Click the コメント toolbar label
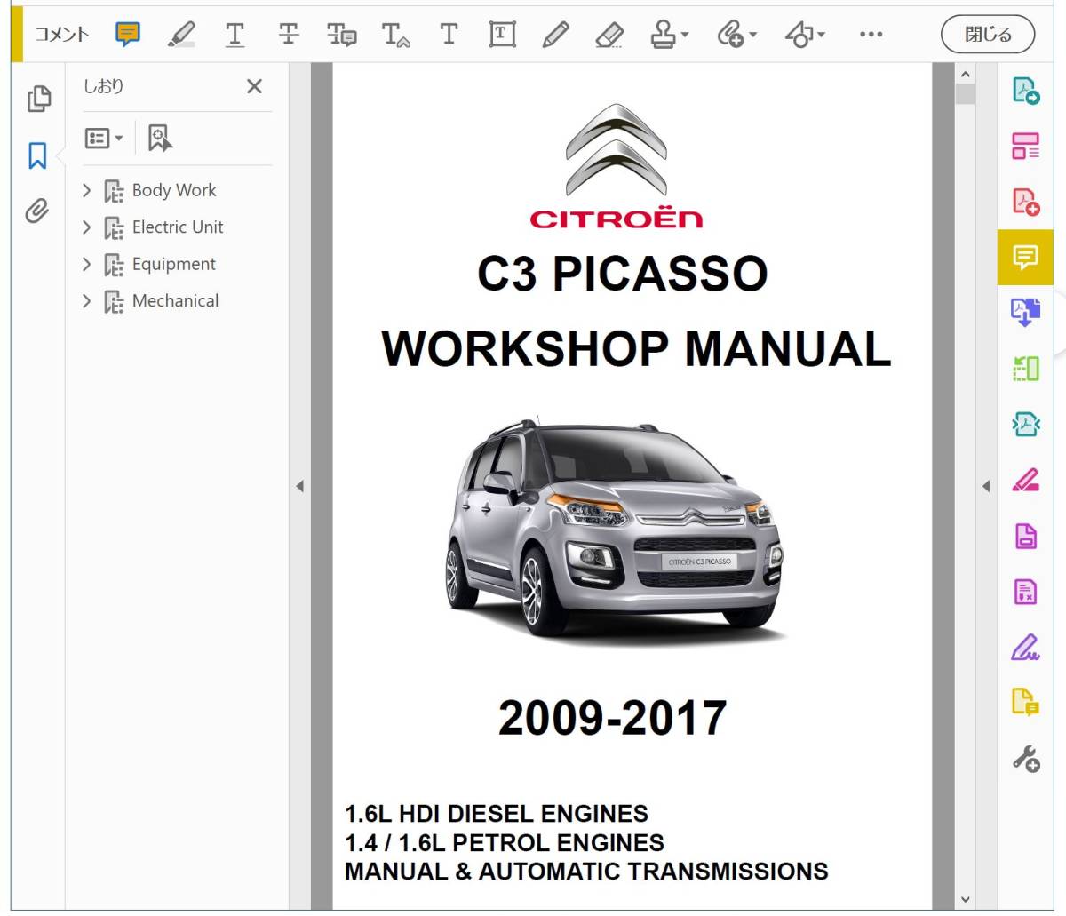The height and width of the screenshot is (916, 1066). tap(62, 35)
